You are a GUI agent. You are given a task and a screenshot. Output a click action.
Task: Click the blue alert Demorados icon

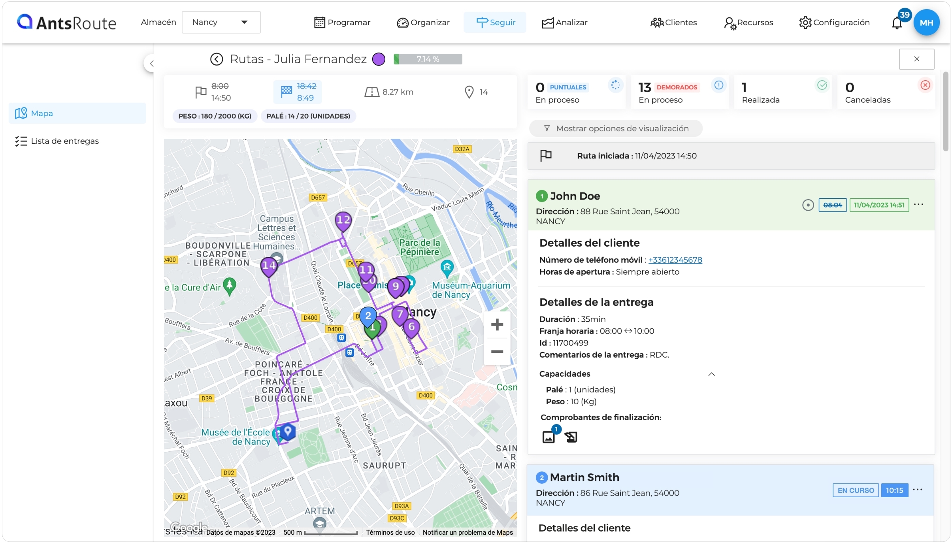click(x=718, y=85)
